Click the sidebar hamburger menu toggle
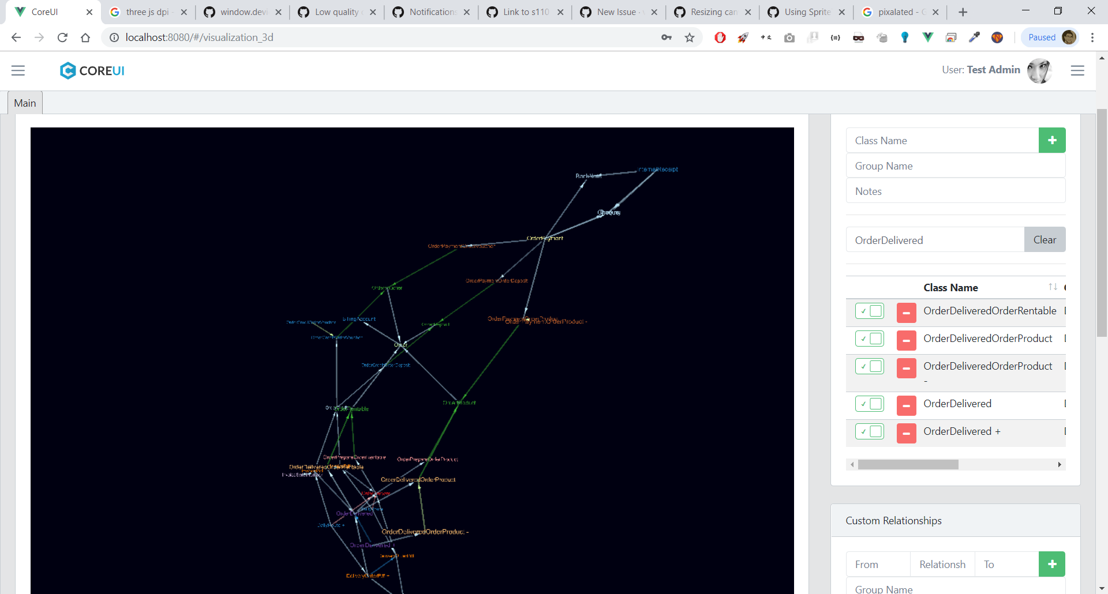 (x=17, y=70)
